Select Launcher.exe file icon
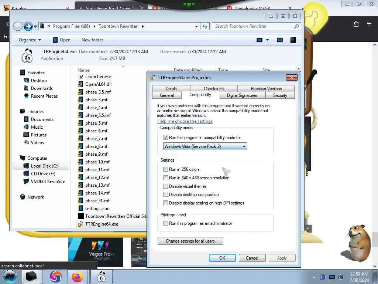The height and width of the screenshot is (284, 378). click(x=80, y=77)
